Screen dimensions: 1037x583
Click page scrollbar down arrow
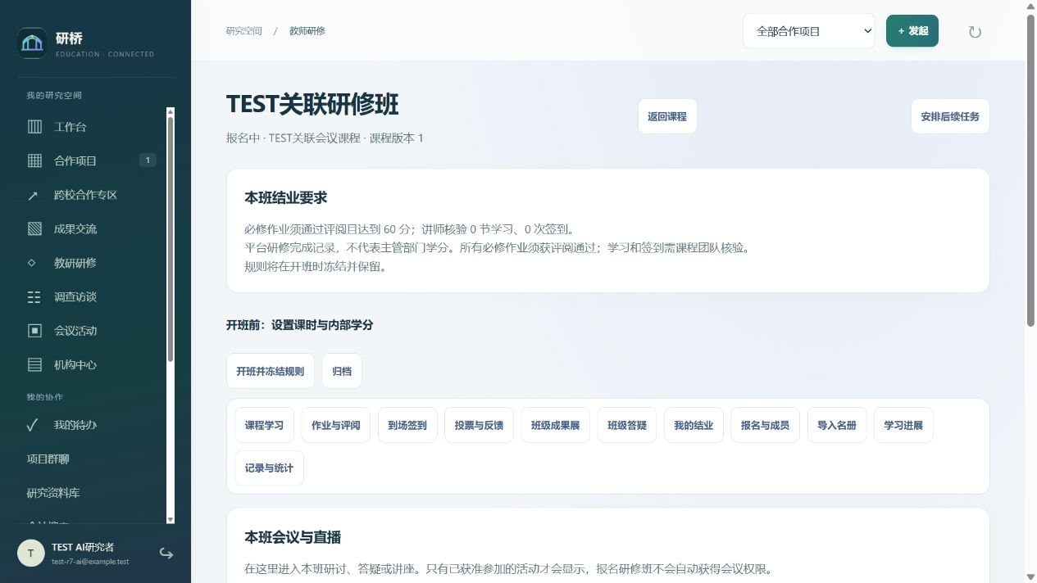[1030, 576]
